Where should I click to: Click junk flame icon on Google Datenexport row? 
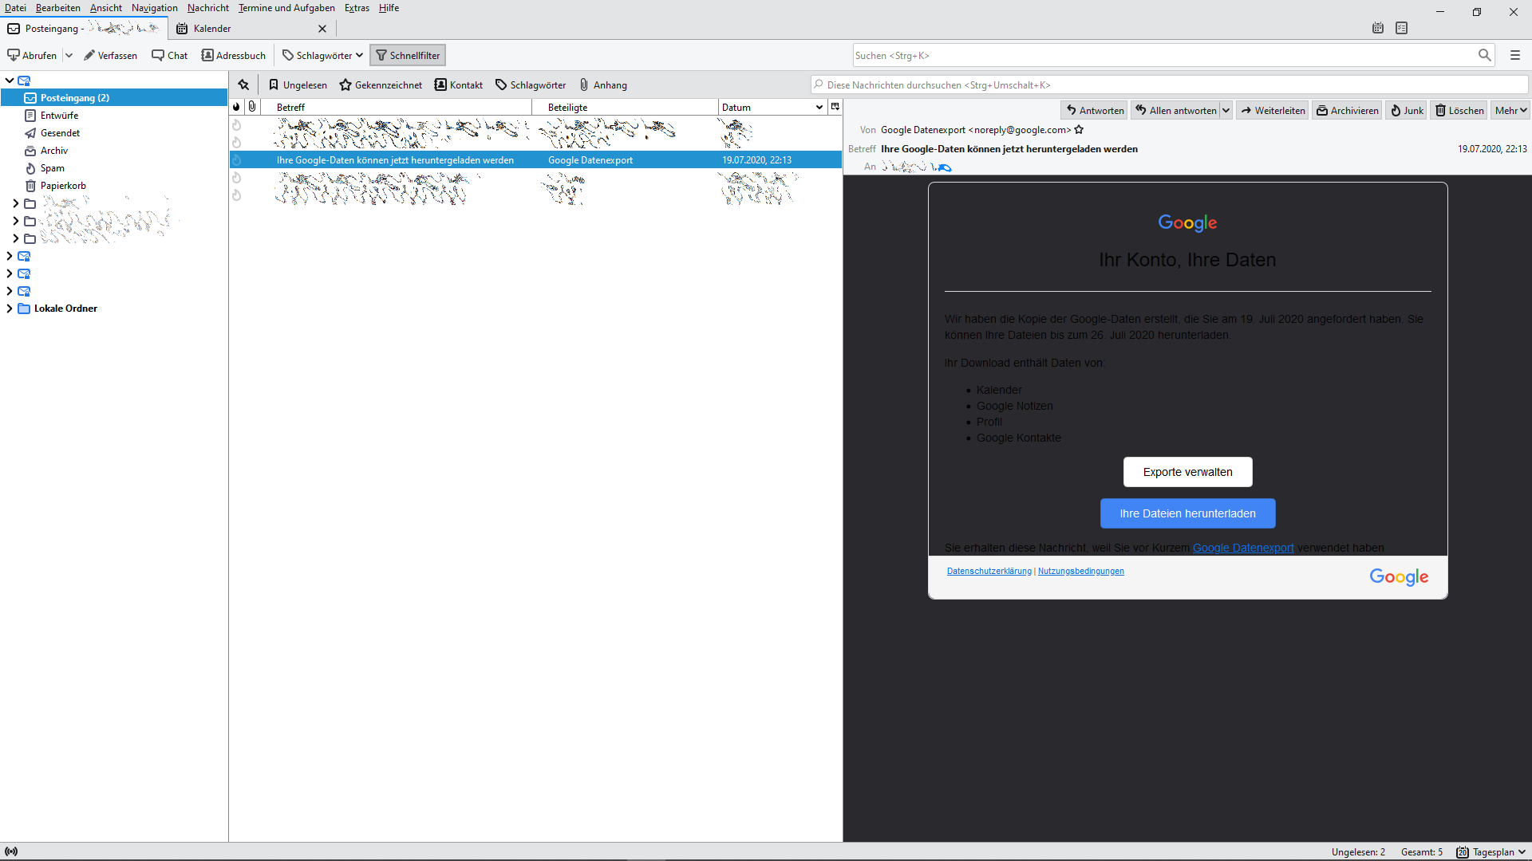coord(236,159)
